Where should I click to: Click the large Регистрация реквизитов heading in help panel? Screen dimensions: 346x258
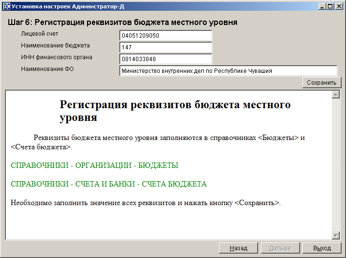[x=175, y=111]
